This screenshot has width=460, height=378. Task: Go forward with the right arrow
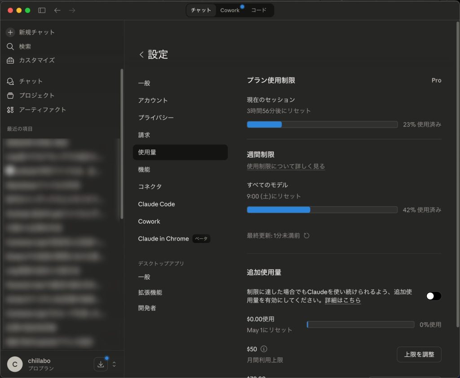click(x=72, y=10)
